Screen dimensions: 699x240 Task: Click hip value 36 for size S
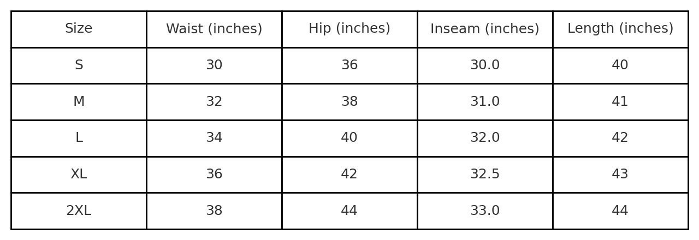point(349,65)
